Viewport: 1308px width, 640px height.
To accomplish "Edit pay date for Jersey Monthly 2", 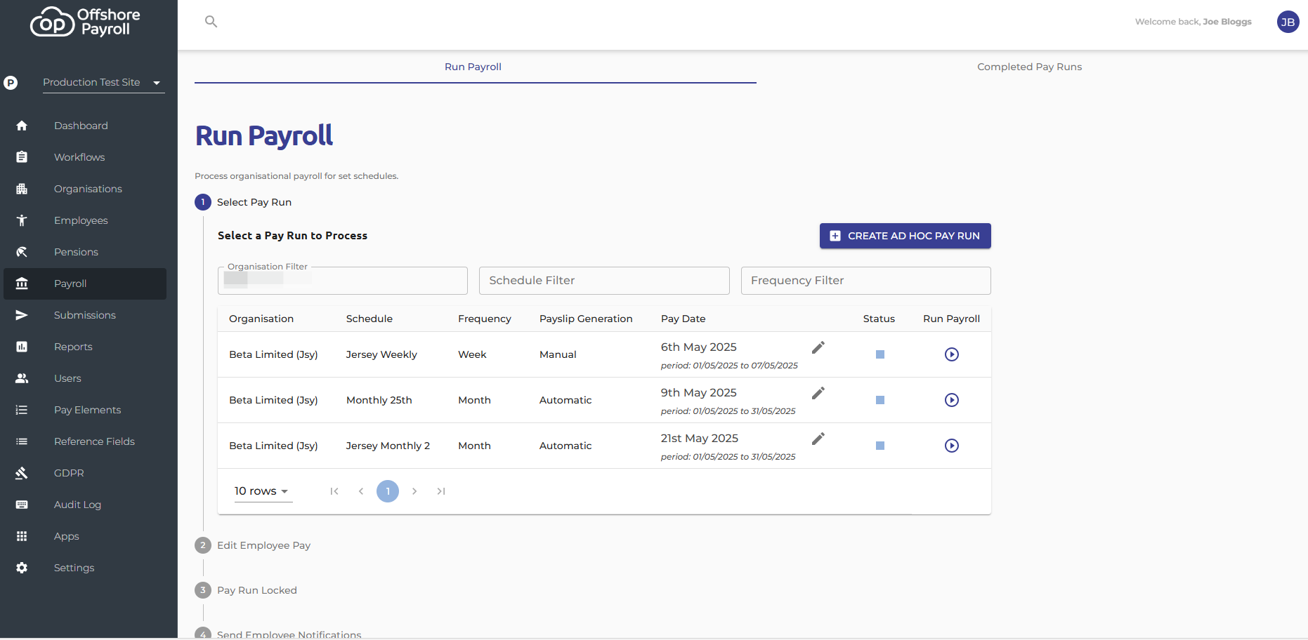I will (818, 439).
